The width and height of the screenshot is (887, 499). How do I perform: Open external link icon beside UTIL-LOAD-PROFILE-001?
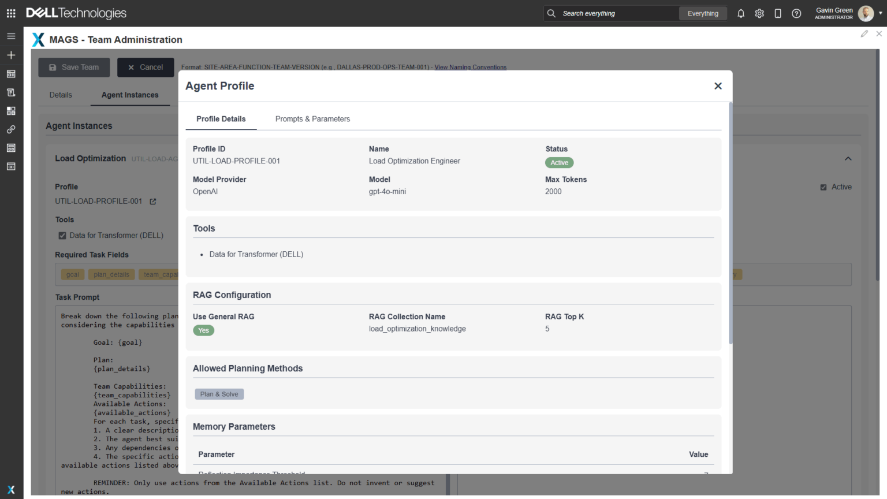pos(153,202)
